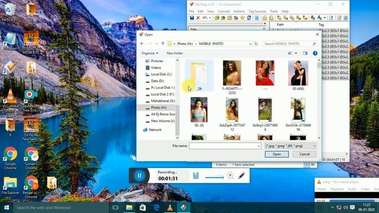
Task: Click Tag - Filename convert icon in Mp3tag
Action: tap(279, 18)
